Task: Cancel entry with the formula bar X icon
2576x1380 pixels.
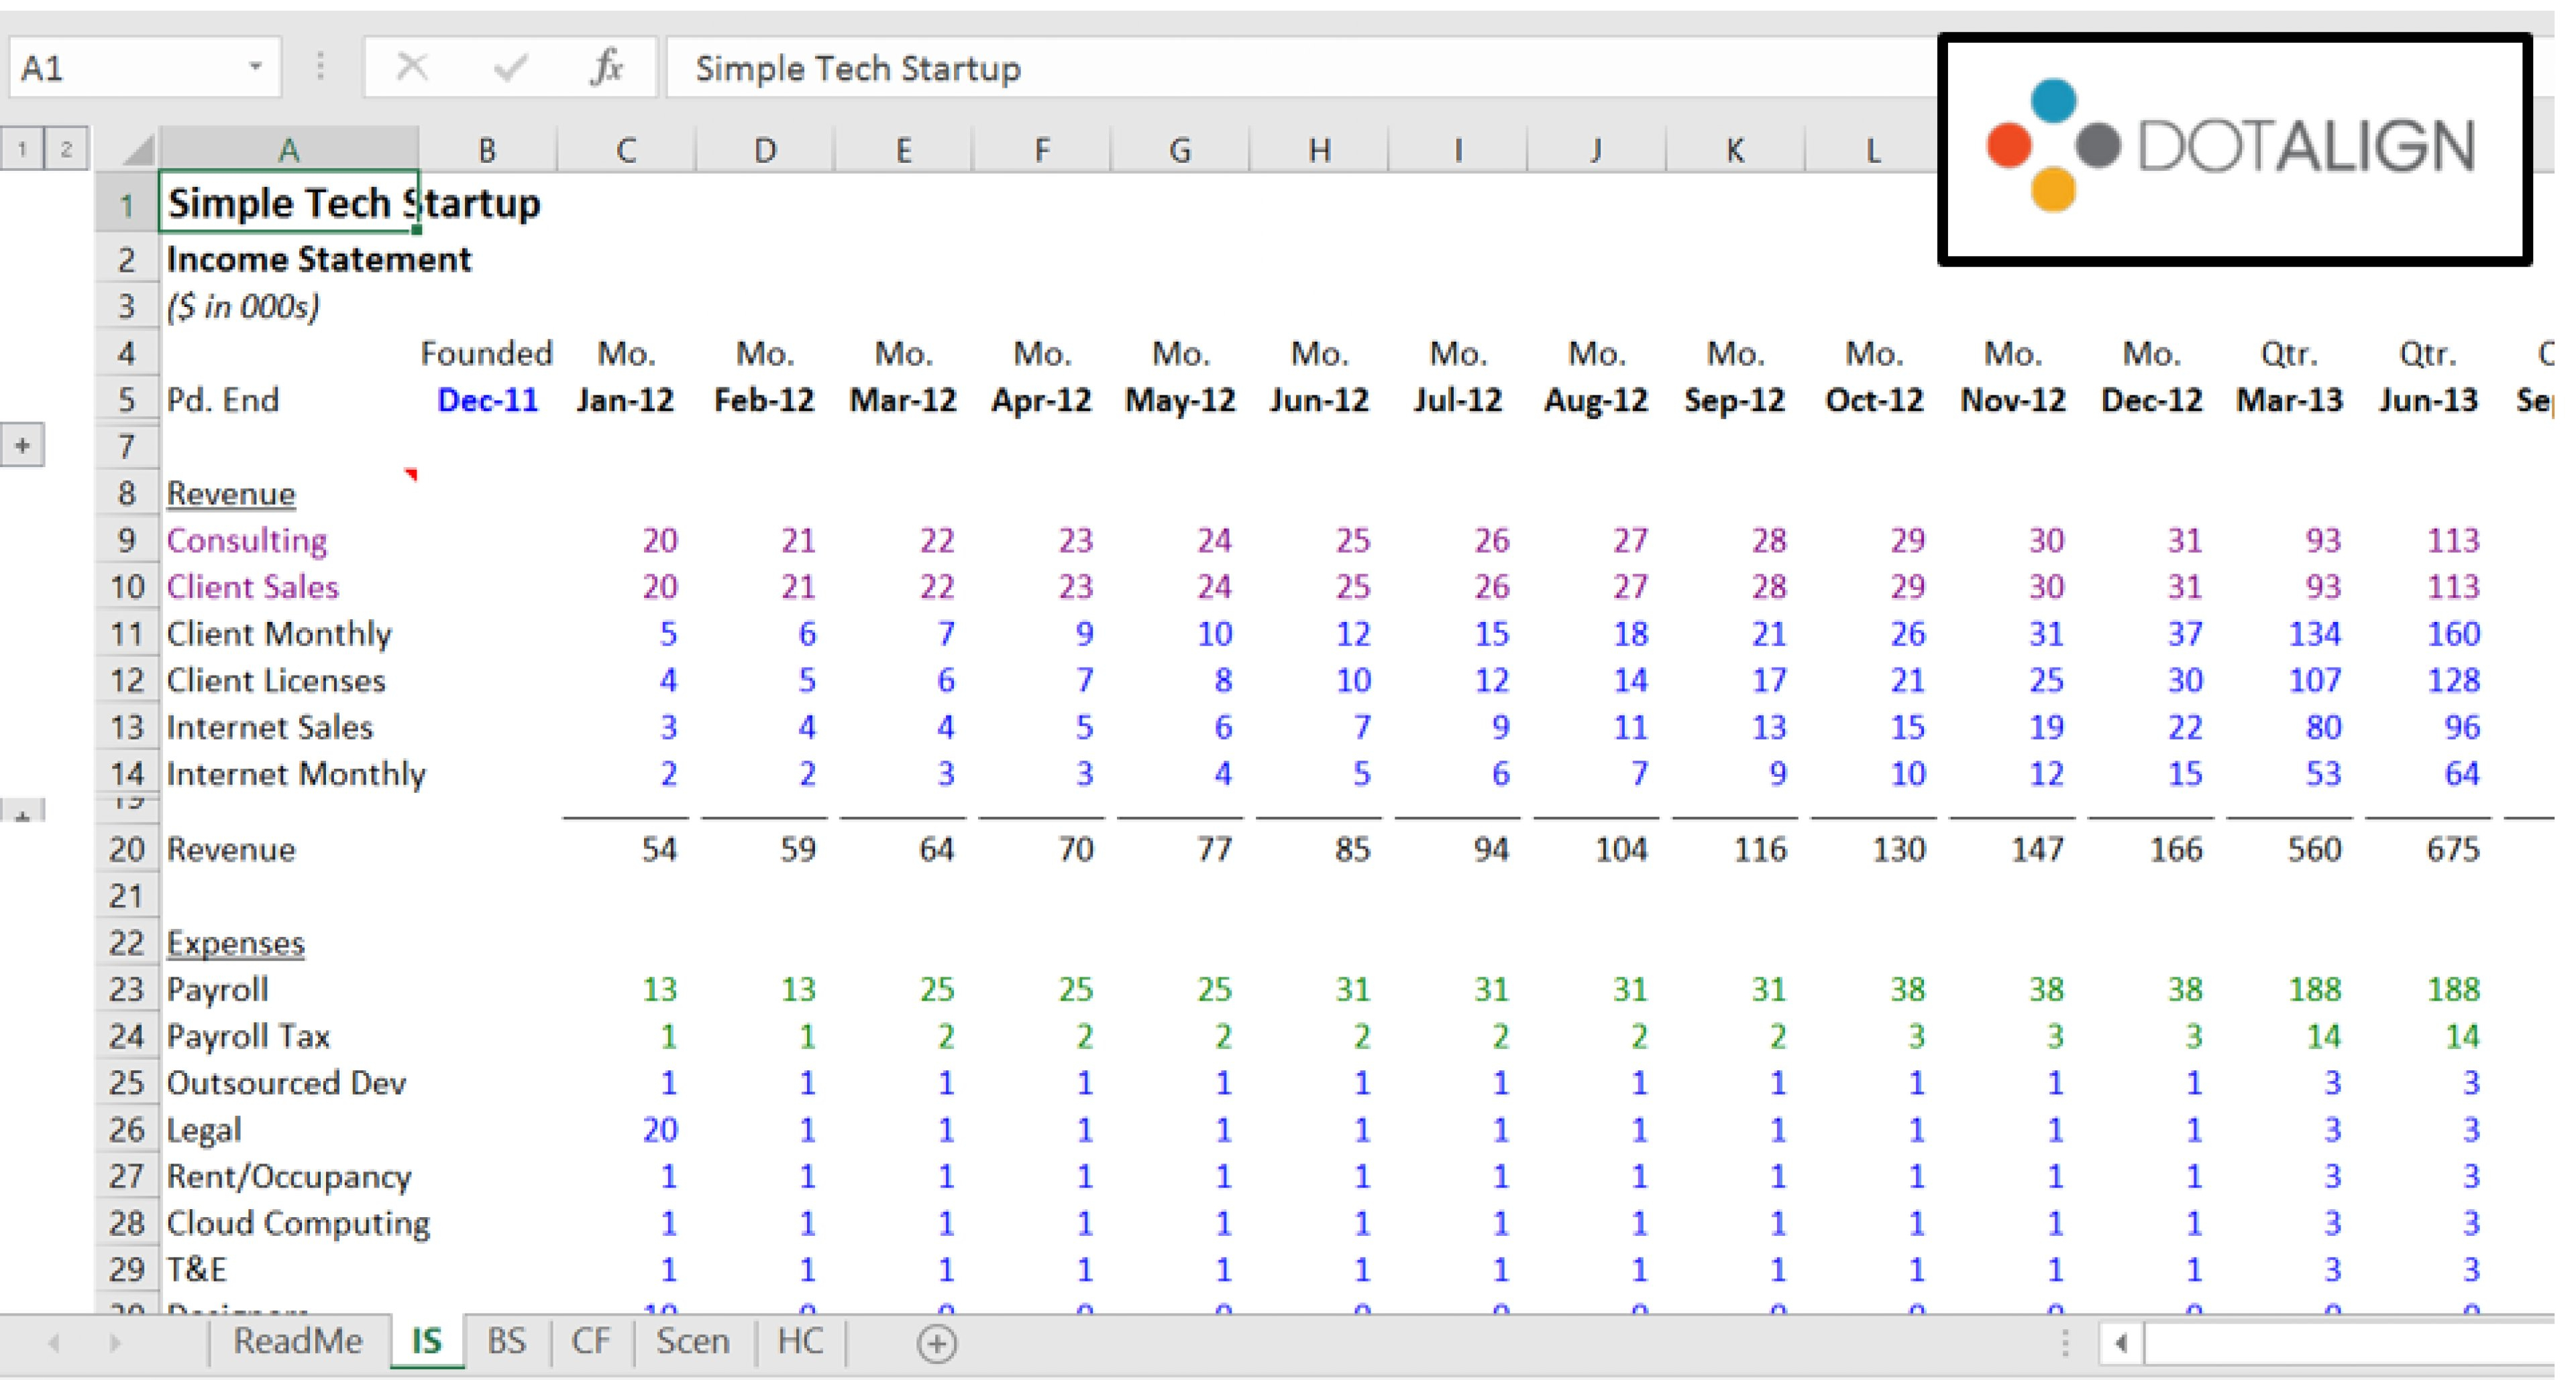Action: click(413, 68)
